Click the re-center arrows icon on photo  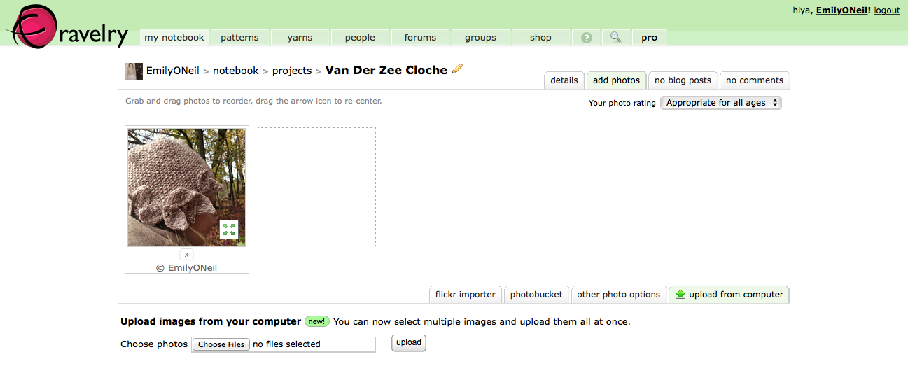[228, 229]
